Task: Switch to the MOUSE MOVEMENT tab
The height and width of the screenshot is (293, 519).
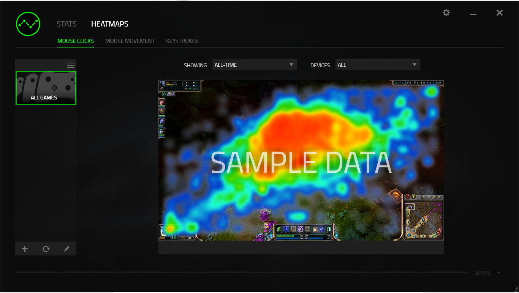Action: click(130, 41)
